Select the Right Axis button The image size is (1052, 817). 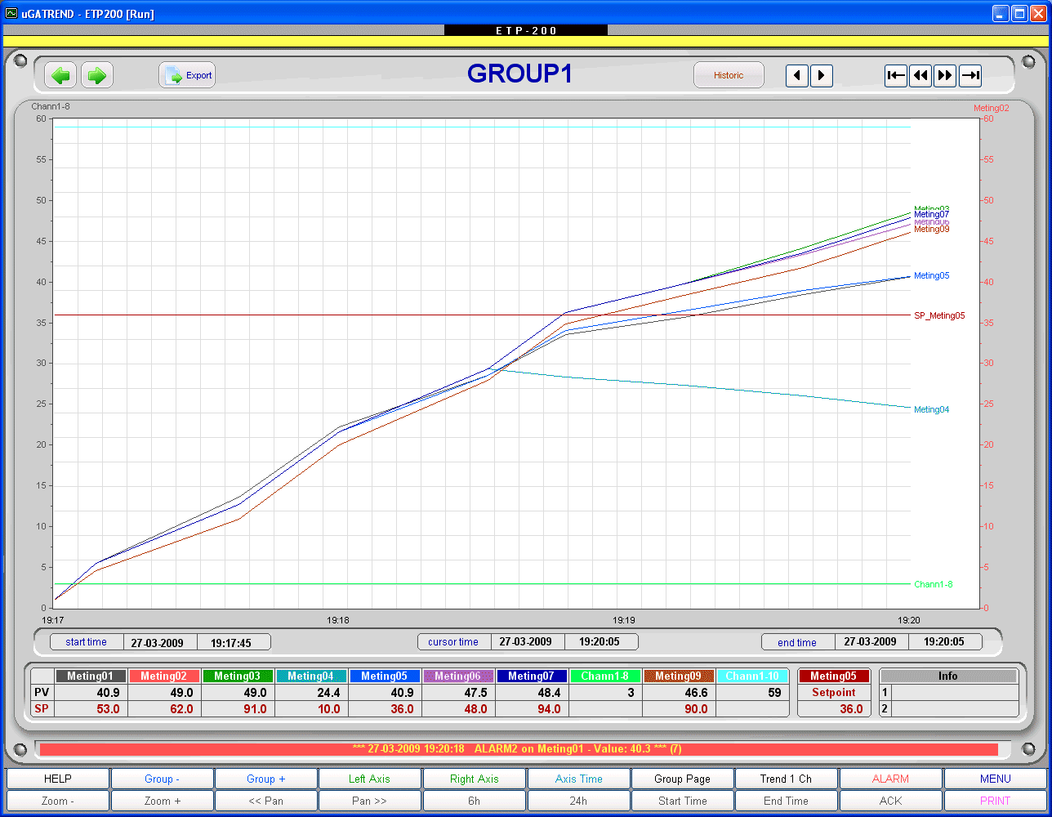[x=475, y=779]
